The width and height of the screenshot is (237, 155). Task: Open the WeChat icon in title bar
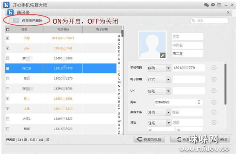206,5
